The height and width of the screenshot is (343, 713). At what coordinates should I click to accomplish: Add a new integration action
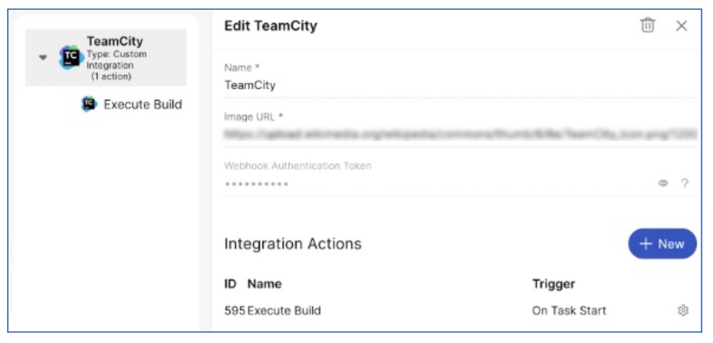coord(662,244)
